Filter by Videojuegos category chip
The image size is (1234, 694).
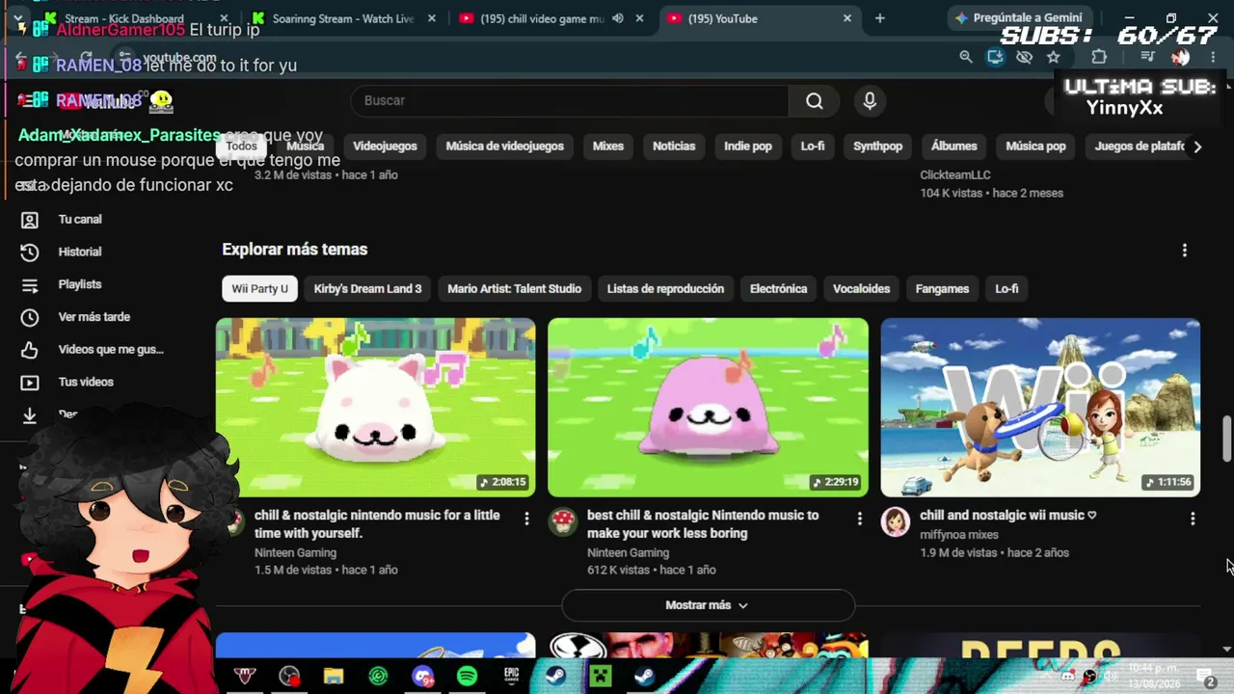pyautogui.click(x=385, y=147)
